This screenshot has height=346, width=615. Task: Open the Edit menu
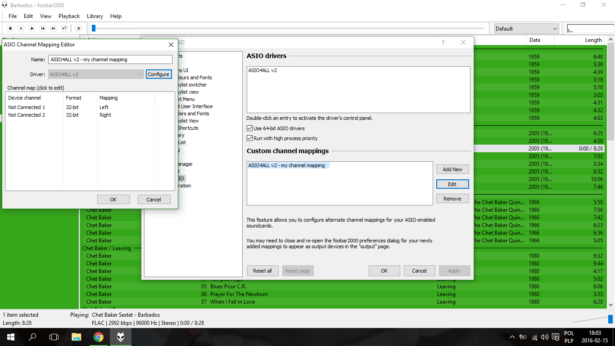point(28,16)
